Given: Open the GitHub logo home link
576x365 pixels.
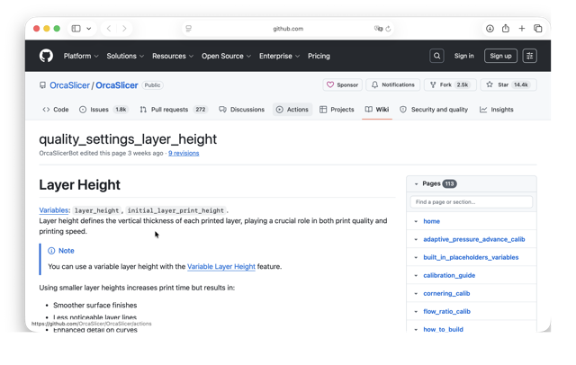Looking at the screenshot, I should [x=46, y=56].
